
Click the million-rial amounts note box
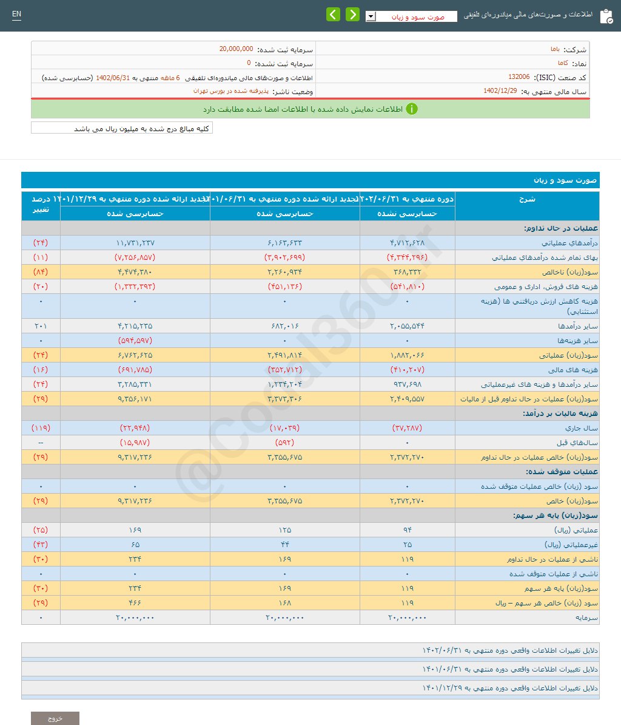tap(119, 128)
